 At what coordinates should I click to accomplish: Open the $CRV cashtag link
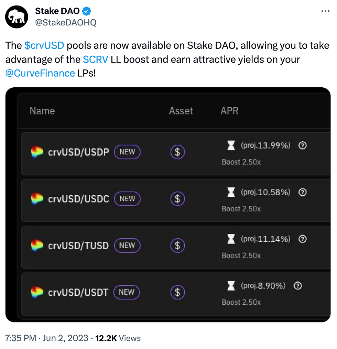tap(95, 59)
